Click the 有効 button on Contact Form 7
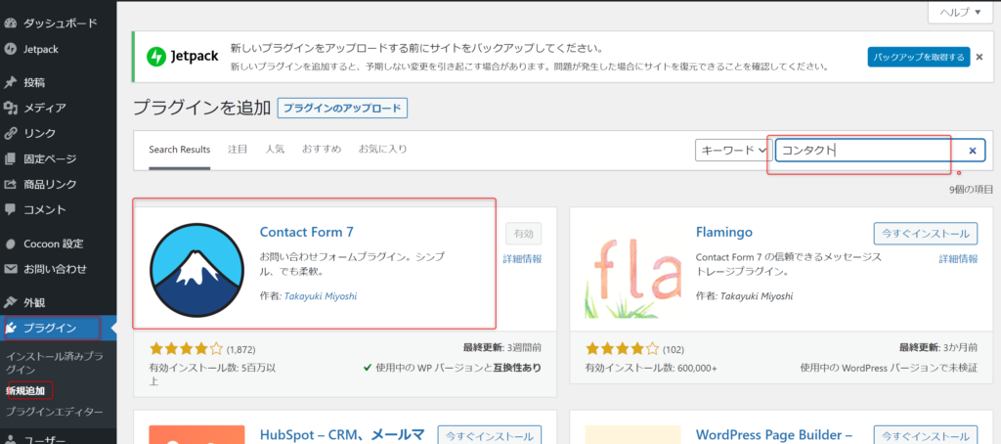The height and width of the screenshot is (444, 1001). (524, 234)
